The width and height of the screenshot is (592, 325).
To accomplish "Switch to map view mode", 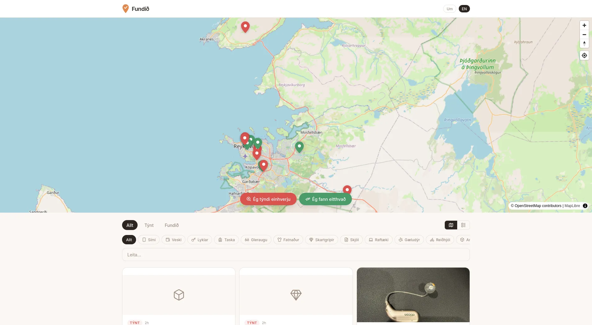I will pyautogui.click(x=451, y=225).
